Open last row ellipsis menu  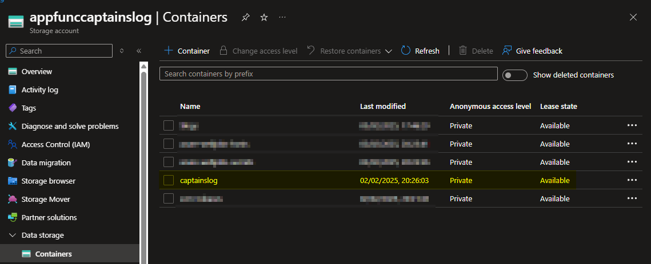coord(632,198)
